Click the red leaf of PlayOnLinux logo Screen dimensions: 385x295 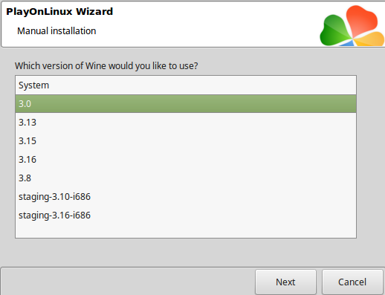[x=361, y=21]
